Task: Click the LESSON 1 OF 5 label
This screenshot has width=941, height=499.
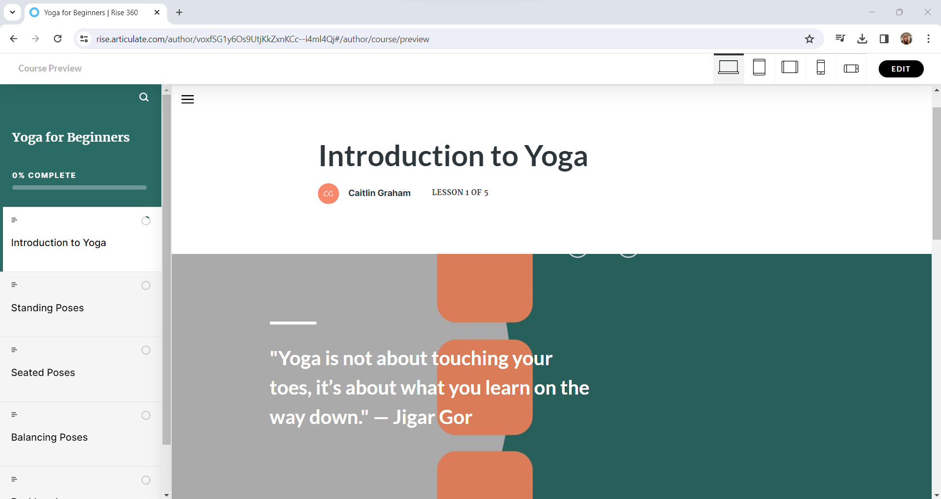Action: 460,193
